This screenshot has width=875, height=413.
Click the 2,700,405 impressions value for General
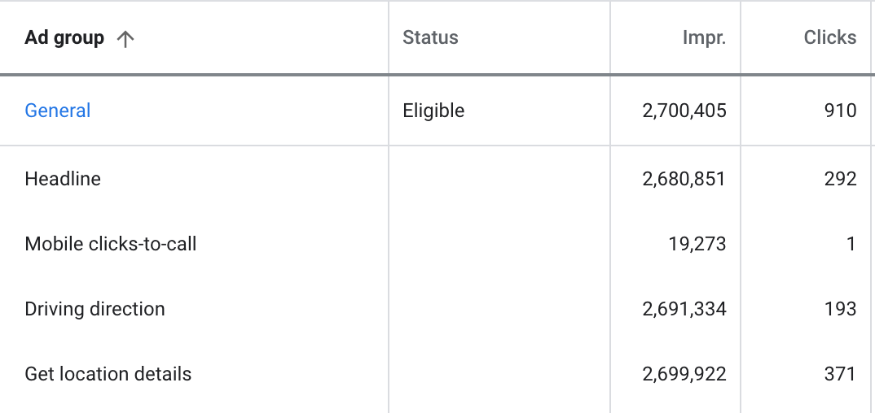[x=684, y=111]
